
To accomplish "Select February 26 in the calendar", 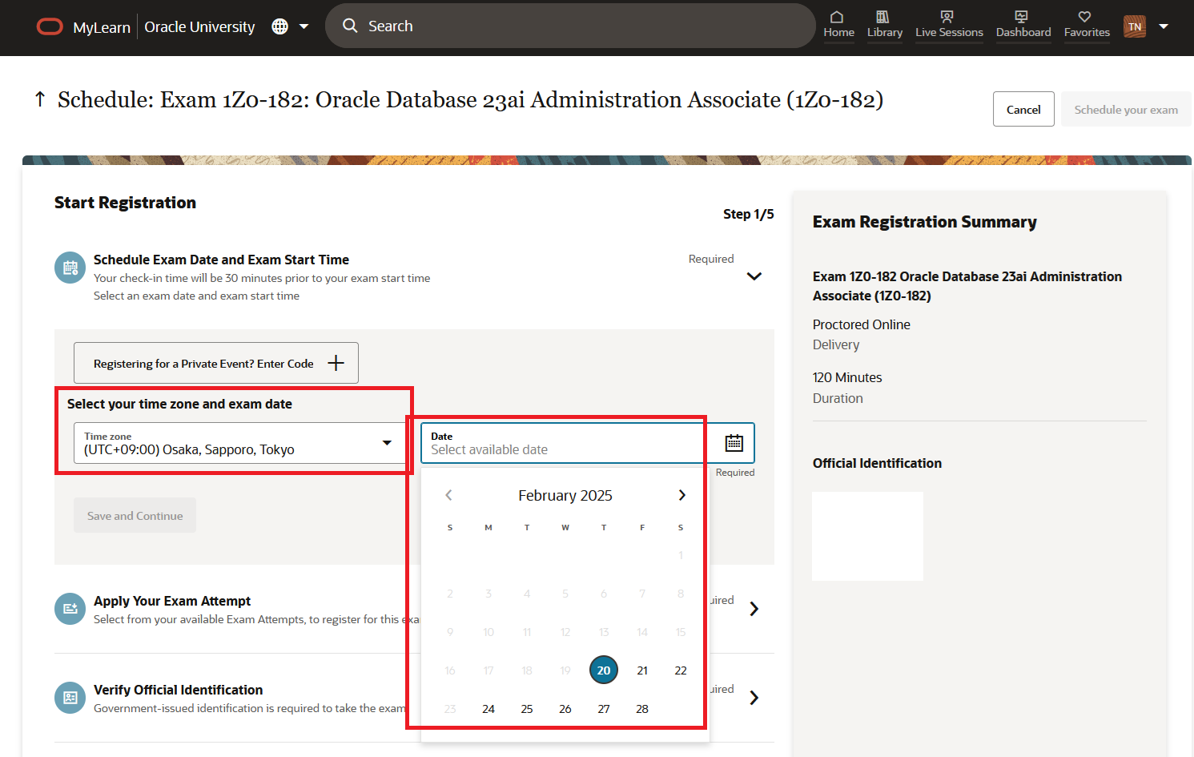I will (x=565, y=709).
